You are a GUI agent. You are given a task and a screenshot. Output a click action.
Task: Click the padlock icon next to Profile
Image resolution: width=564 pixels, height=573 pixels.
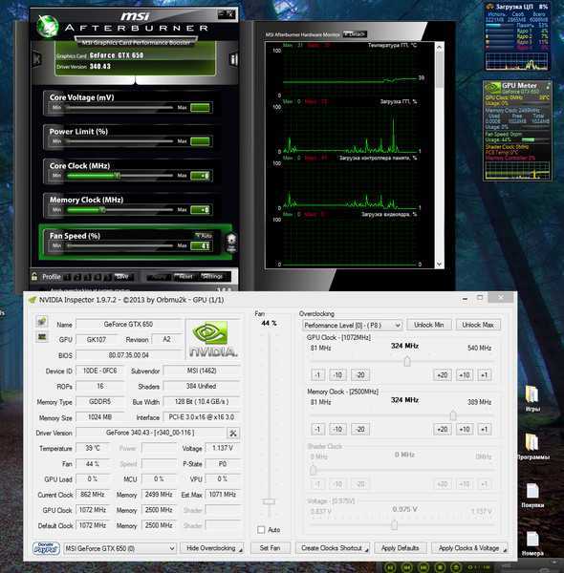(34, 276)
